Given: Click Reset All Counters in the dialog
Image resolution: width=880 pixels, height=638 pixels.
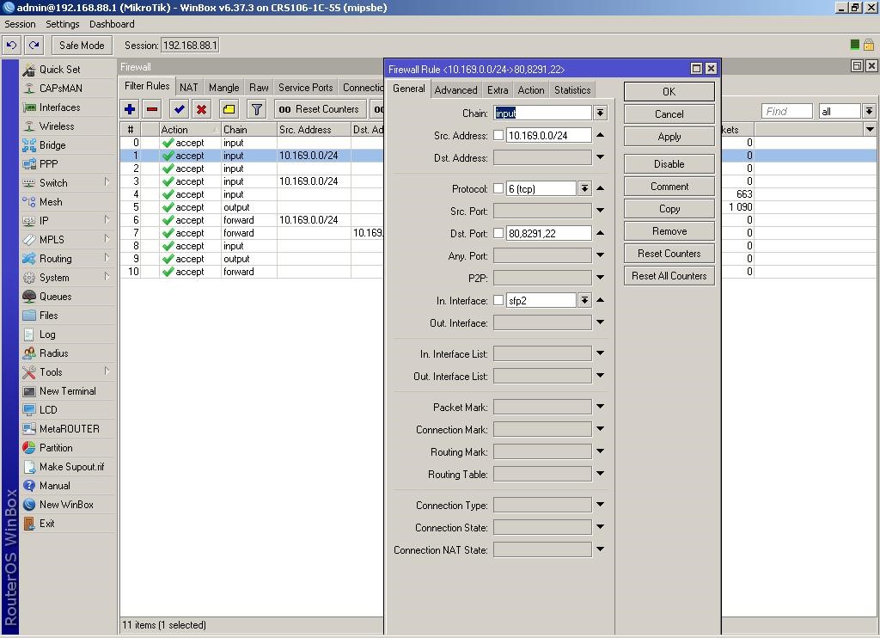Looking at the screenshot, I should coord(669,276).
